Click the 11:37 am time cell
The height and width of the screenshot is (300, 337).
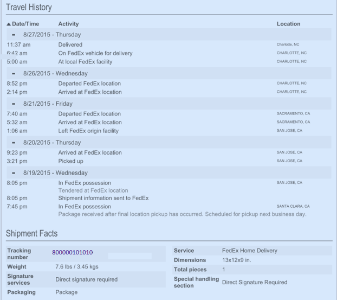pos(19,45)
